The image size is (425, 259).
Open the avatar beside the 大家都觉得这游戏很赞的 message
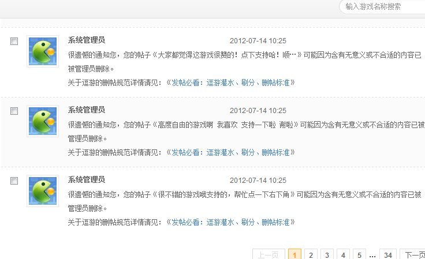pos(43,51)
